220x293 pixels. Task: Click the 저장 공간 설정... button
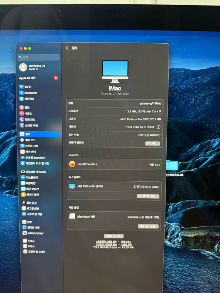coord(148,226)
